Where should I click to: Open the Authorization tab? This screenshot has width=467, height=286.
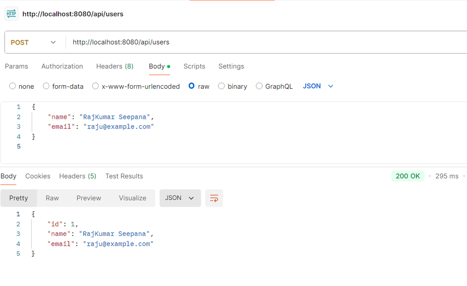(x=62, y=66)
